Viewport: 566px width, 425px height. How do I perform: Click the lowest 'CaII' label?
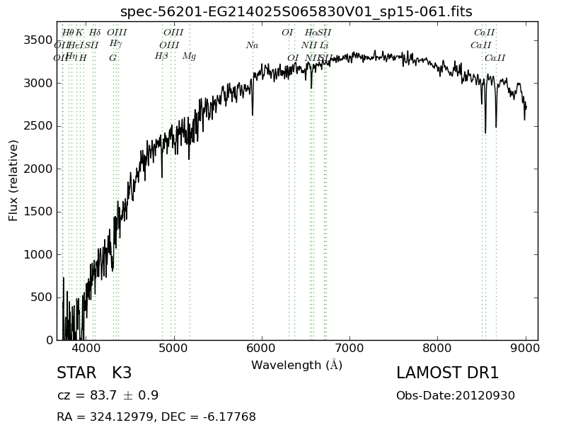(495, 58)
